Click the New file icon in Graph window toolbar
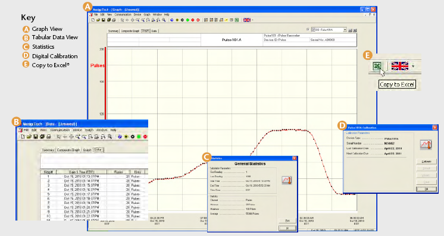The image size is (444, 236). point(93,20)
